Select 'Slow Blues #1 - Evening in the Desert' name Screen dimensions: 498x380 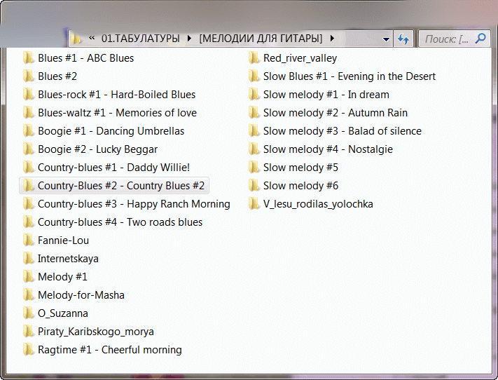pyautogui.click(x=350, y=76)
